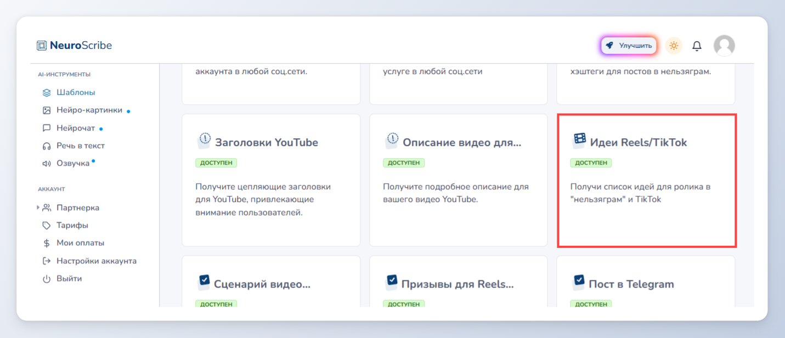Click the Улучшить upgrade button
Screen dimensions: 785x338
(x=629, y=46)
